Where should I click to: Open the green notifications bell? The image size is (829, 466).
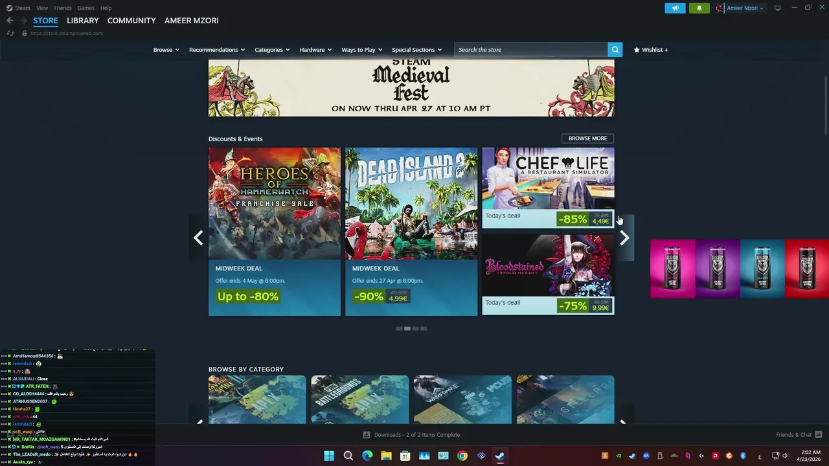(x=699, y=8)
